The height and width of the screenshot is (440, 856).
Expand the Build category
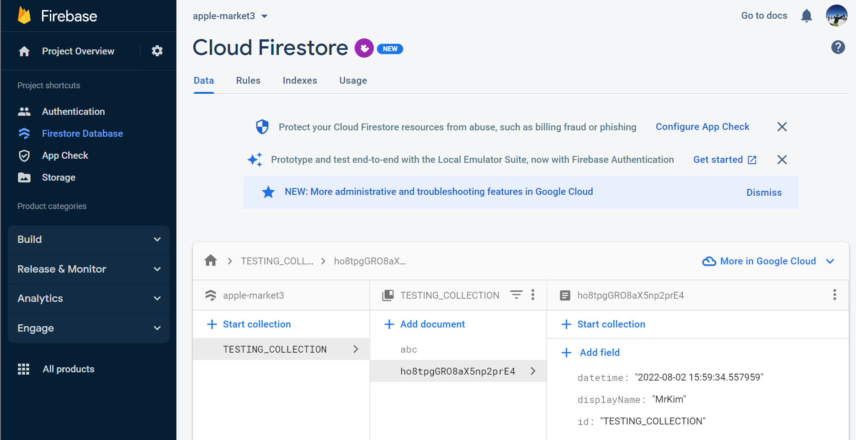click(x=89, y=240)
